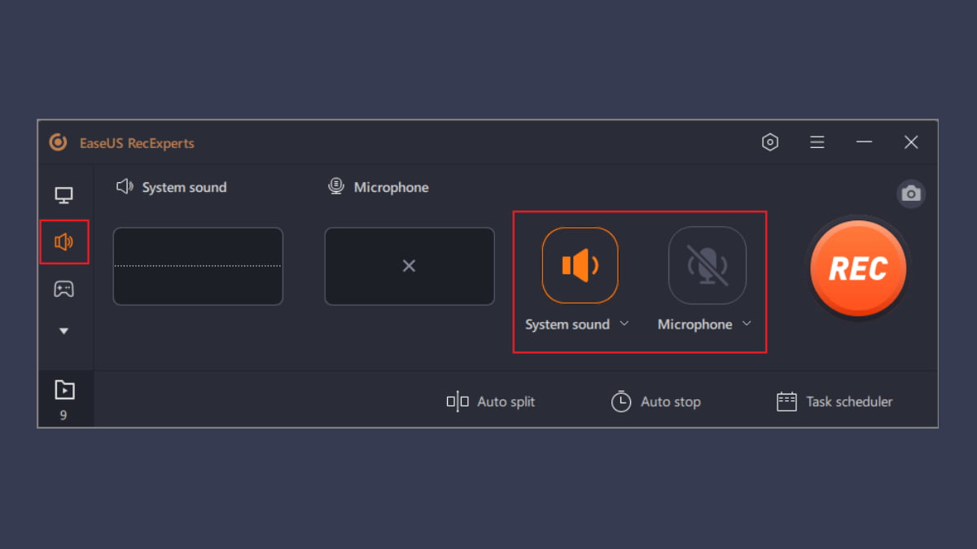977x549 pixels.
Task: Open the recordings list folder icon
Action: (x=64, y=390)
